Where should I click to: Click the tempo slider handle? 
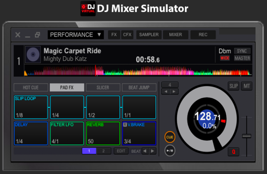(x=247, y=136)
